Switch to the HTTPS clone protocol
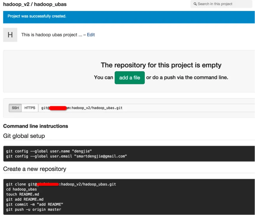 click(30, 108)
